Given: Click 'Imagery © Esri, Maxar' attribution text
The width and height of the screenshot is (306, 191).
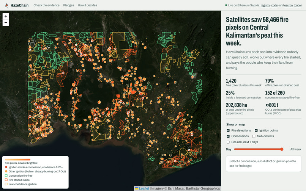Looking at the screenshot, I should coord(168,188).
